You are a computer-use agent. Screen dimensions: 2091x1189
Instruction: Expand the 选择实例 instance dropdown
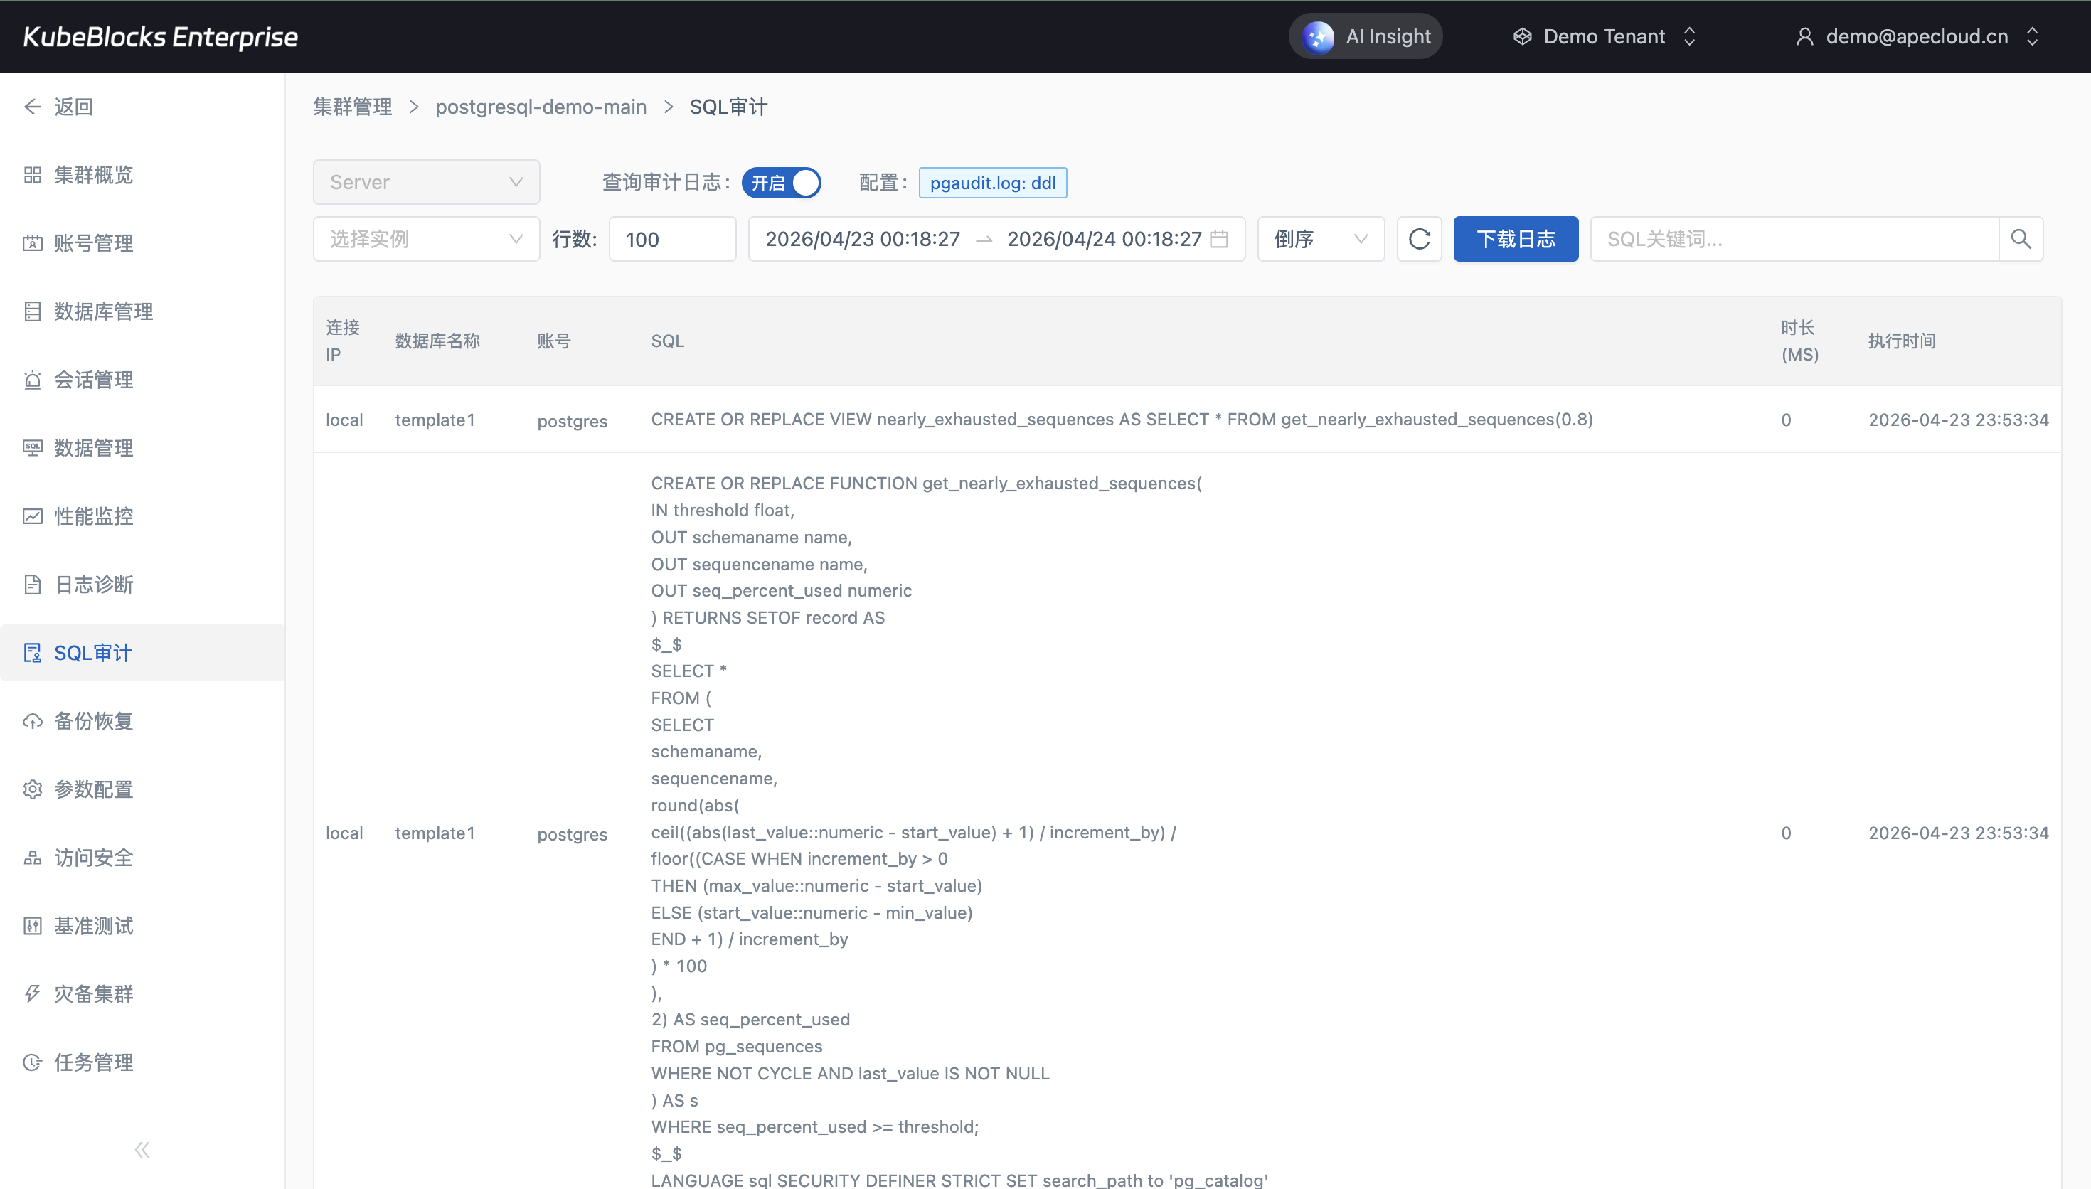coord(426,239)
